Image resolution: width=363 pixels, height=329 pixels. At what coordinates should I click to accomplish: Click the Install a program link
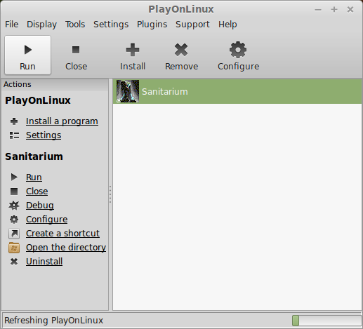click(62, 121)
